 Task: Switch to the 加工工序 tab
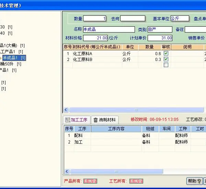pyautogui.click(x=77, y=120)
